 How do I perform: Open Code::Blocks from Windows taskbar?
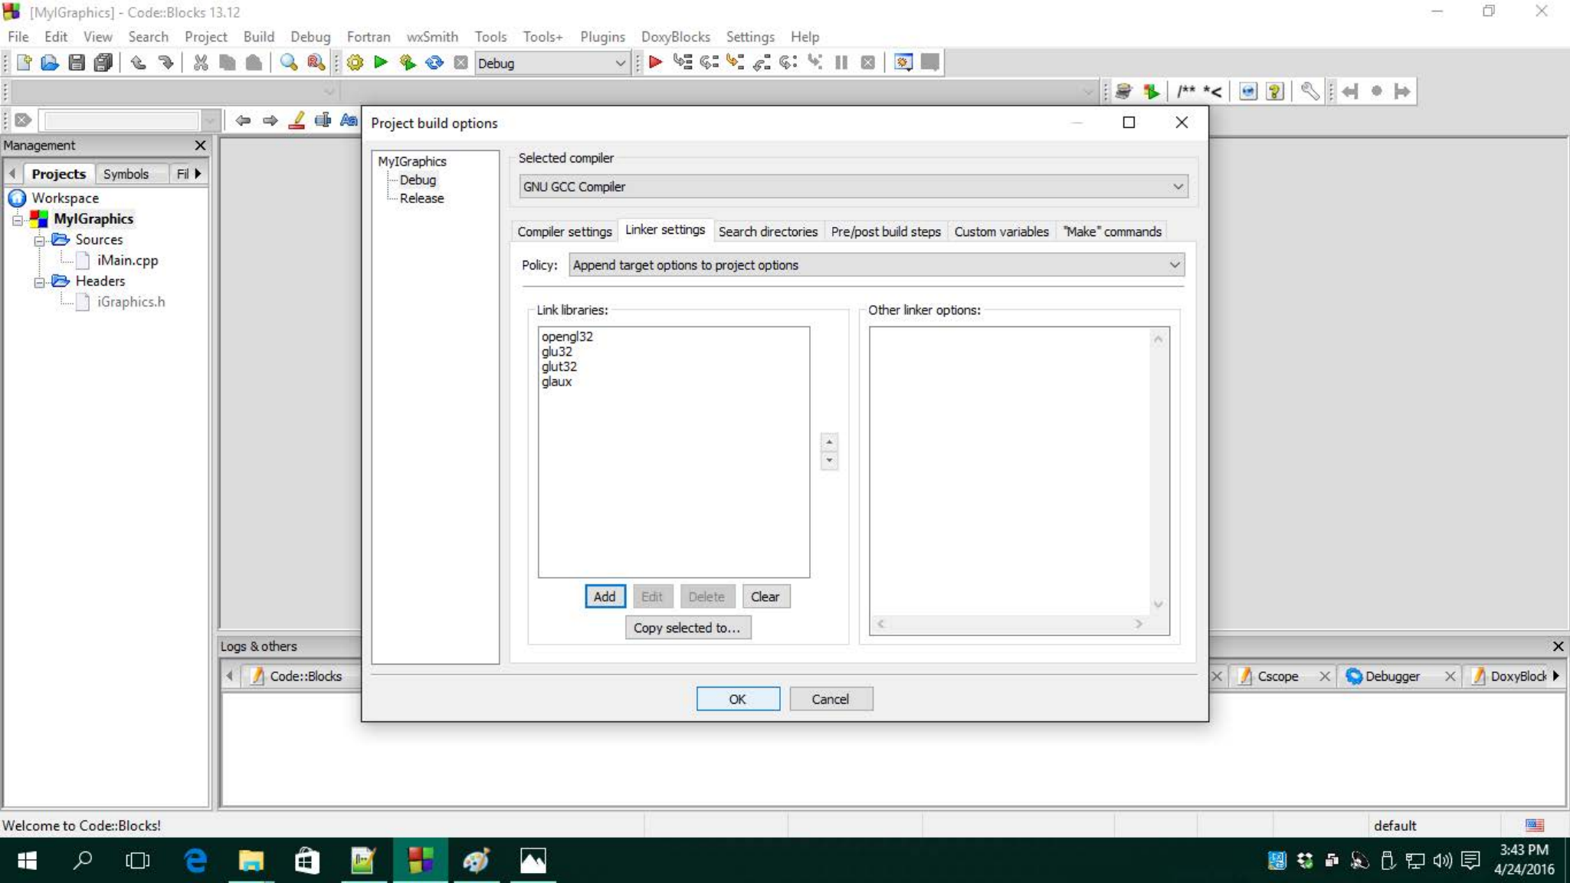click(x=420, y=861)
